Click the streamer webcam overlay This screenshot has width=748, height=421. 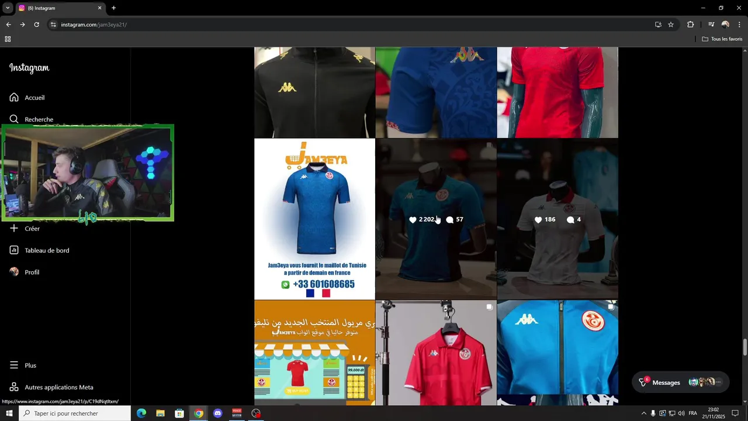click(x=88, y=173)
